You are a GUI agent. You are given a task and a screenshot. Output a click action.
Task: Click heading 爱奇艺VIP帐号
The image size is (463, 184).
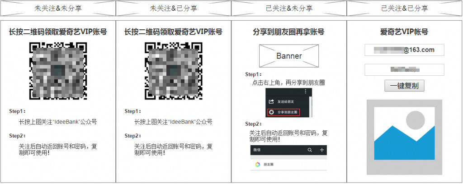coord(404,32)
